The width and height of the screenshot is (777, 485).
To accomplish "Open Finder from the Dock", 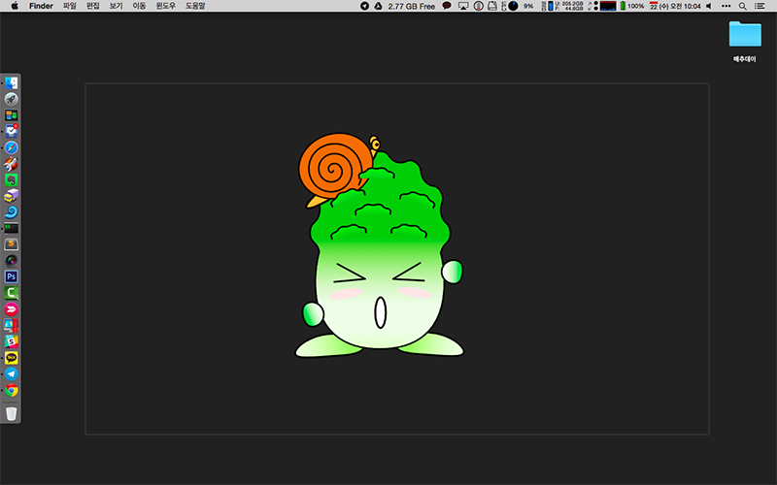I will click(x=11, y=83).
